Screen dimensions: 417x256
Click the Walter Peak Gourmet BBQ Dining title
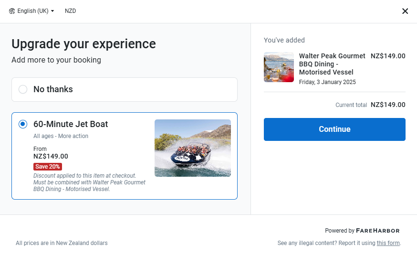tap(332, 64)
